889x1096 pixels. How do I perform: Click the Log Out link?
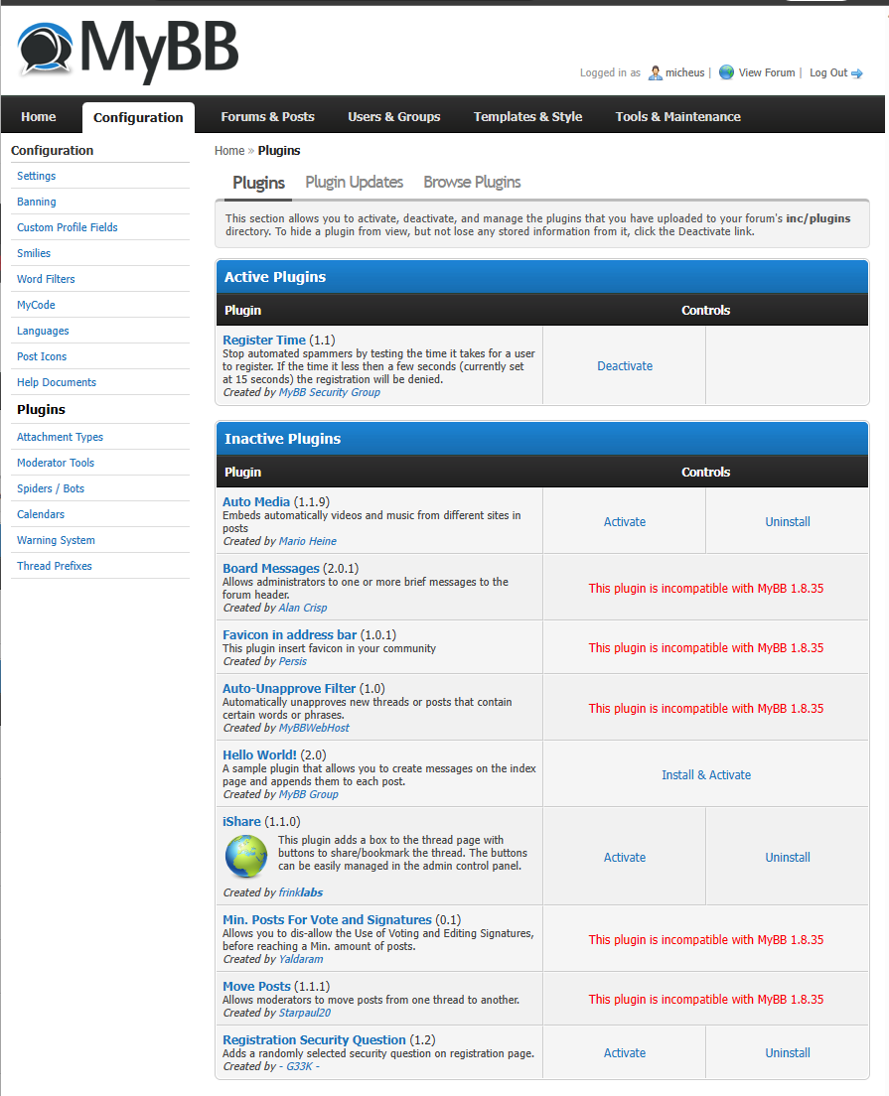828,72
